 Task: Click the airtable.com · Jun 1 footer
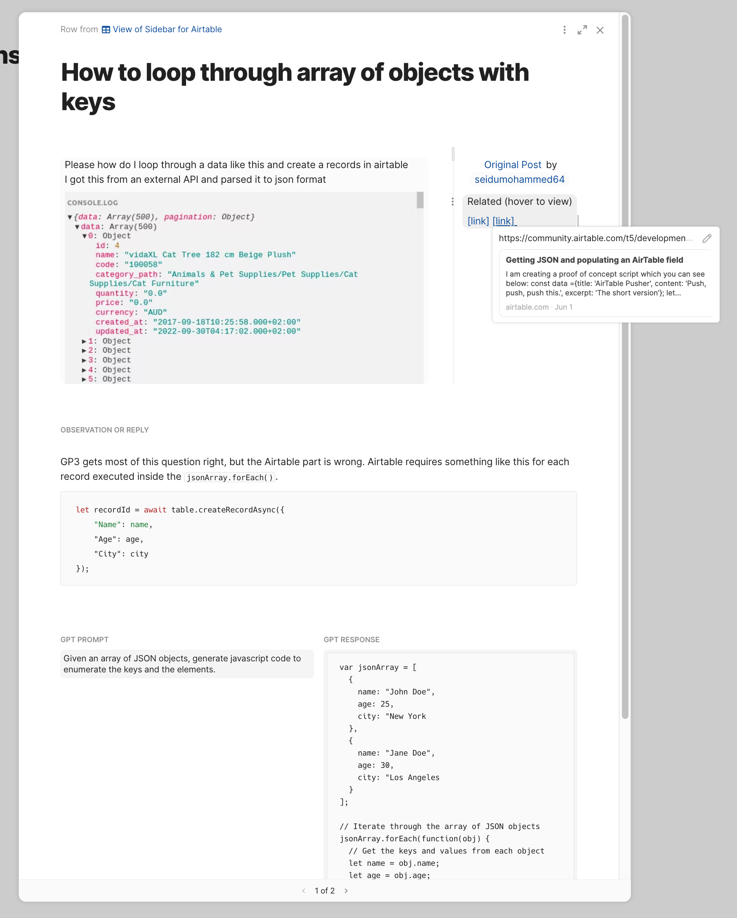tap(539, 307)
